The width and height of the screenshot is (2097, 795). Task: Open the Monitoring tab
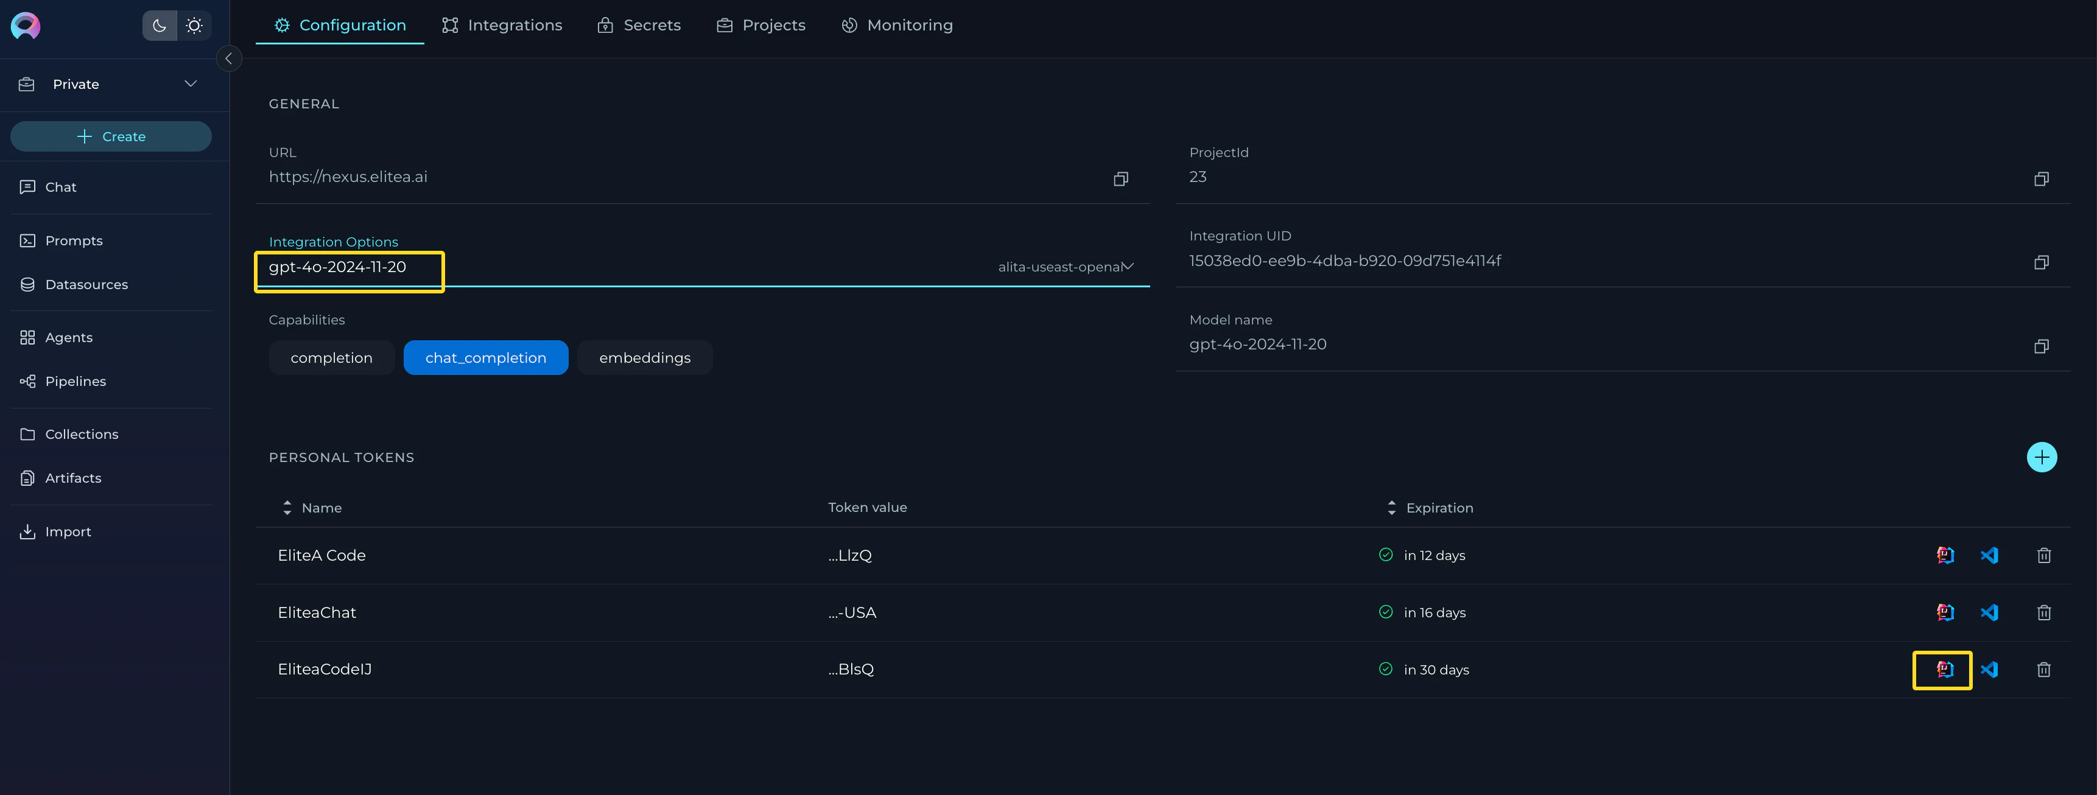pos(896,25)
